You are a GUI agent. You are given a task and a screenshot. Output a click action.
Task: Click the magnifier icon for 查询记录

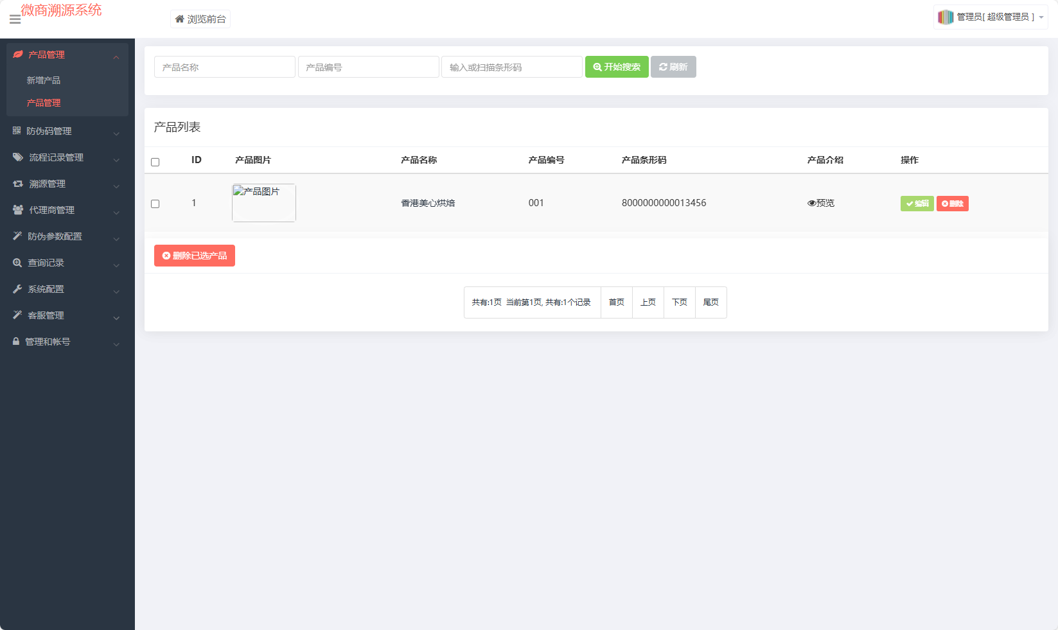pos(17,263)
